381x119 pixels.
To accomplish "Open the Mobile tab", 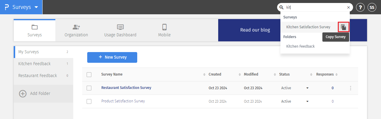I will [164, 30].
